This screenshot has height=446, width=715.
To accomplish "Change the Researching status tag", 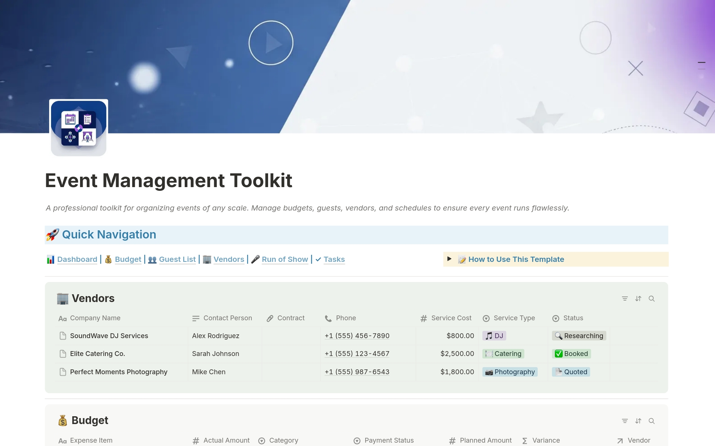I will coord(579,336).
